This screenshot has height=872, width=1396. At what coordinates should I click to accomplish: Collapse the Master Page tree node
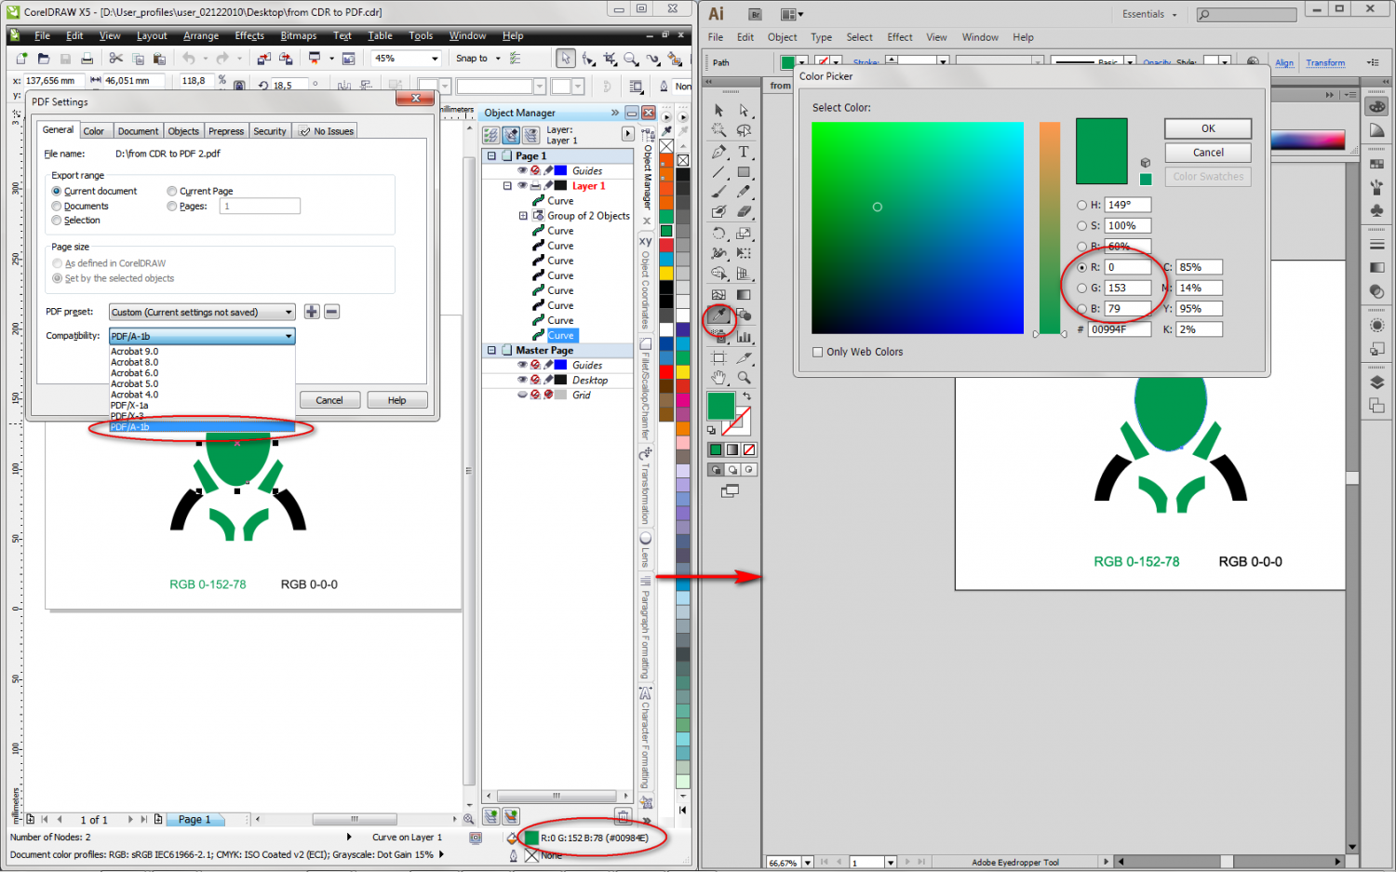tap(491, 351)
